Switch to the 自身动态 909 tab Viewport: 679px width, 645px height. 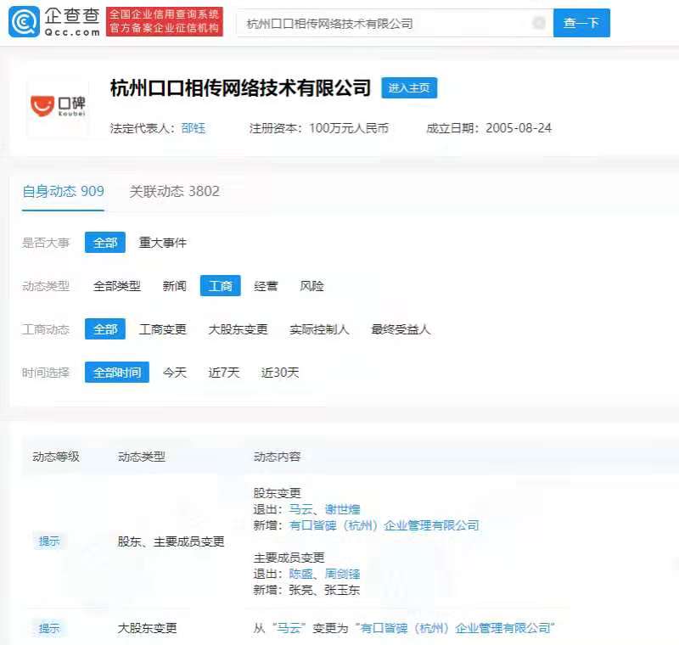coord(63,191)
